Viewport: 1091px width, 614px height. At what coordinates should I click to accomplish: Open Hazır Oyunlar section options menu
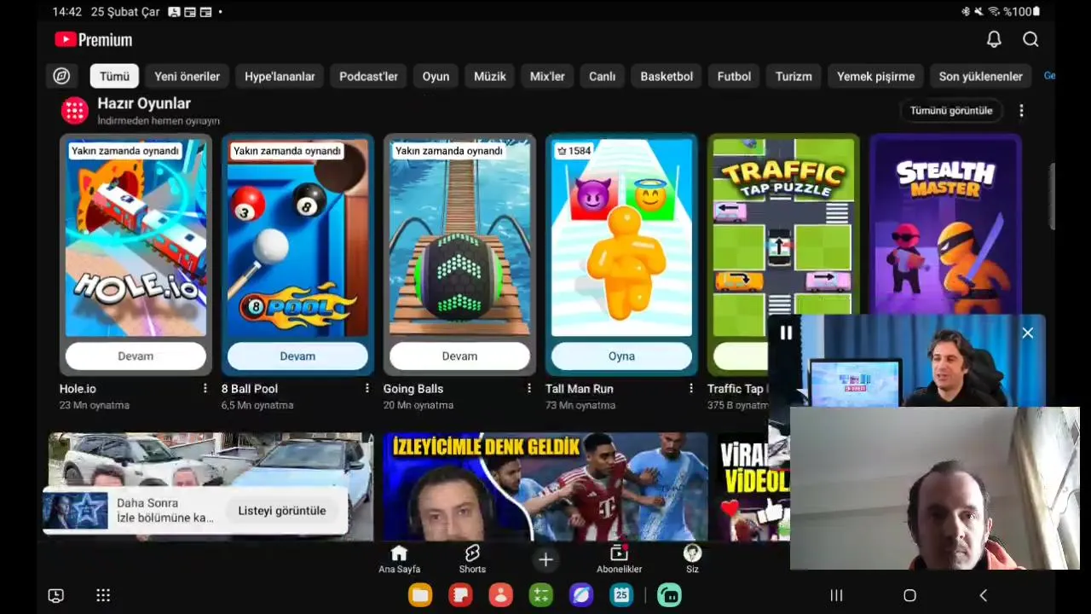1021,111
